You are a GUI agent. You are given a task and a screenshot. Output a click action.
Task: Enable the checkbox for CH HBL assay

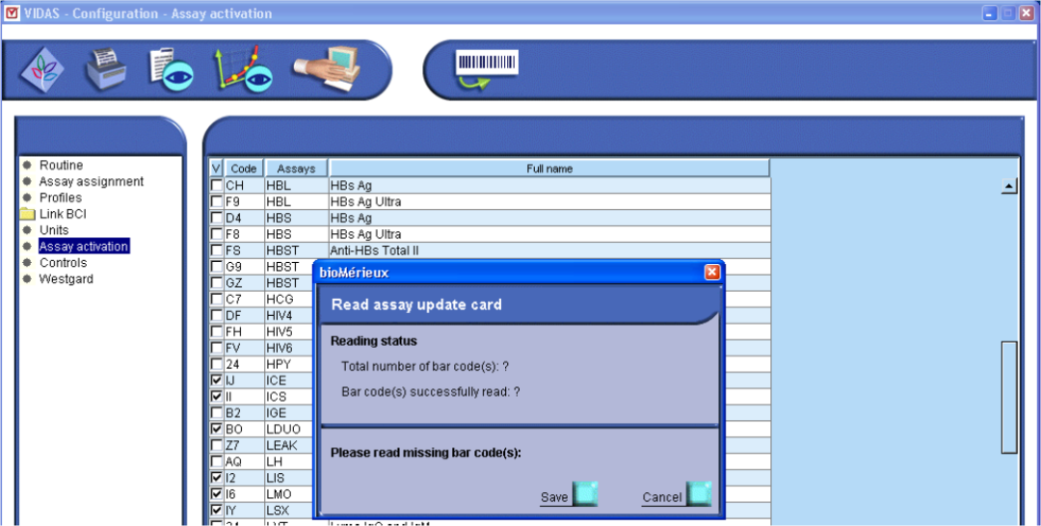coord(217,186)
